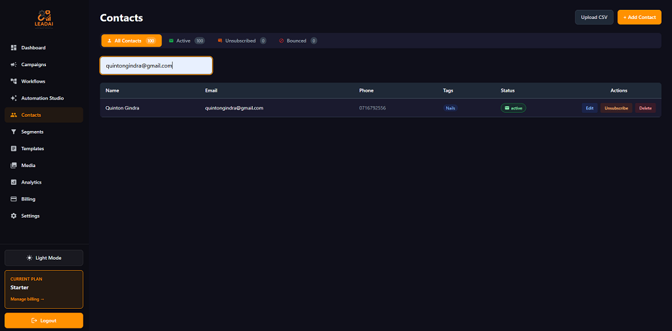The width and height of the screenshot is (672, 331).
Task: Click the Tags column header
Action: tap(448, 90)
